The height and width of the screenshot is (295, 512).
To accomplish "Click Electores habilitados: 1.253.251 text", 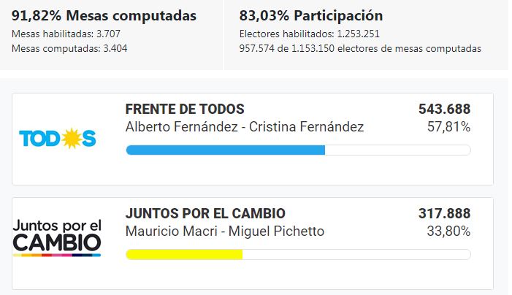I will (309, 34).
